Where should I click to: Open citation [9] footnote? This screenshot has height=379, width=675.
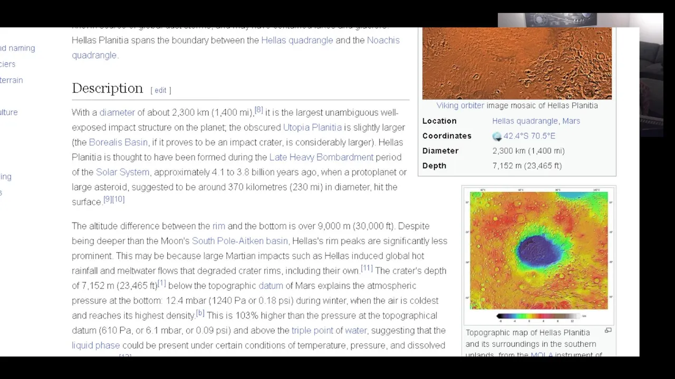[x=108, y=200]
